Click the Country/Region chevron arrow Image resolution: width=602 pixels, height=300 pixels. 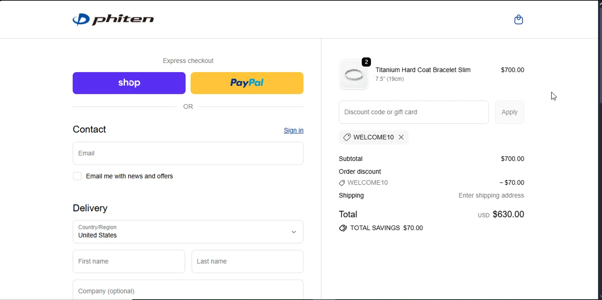pyautogui.click(x=294, y=232)
